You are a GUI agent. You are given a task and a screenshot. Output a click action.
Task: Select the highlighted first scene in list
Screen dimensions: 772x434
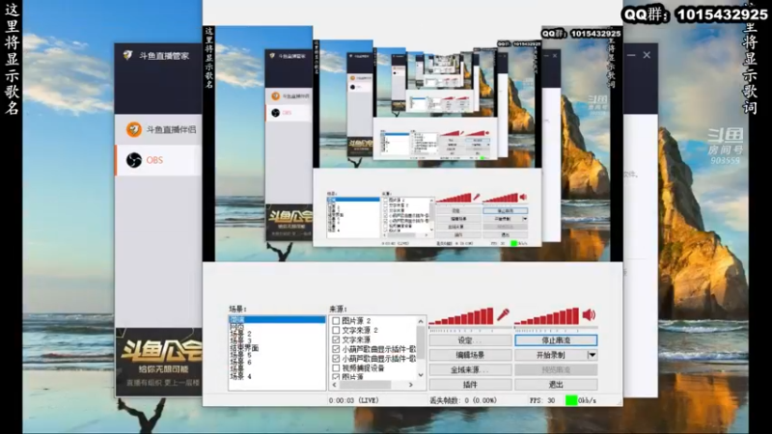coord(277,320)
